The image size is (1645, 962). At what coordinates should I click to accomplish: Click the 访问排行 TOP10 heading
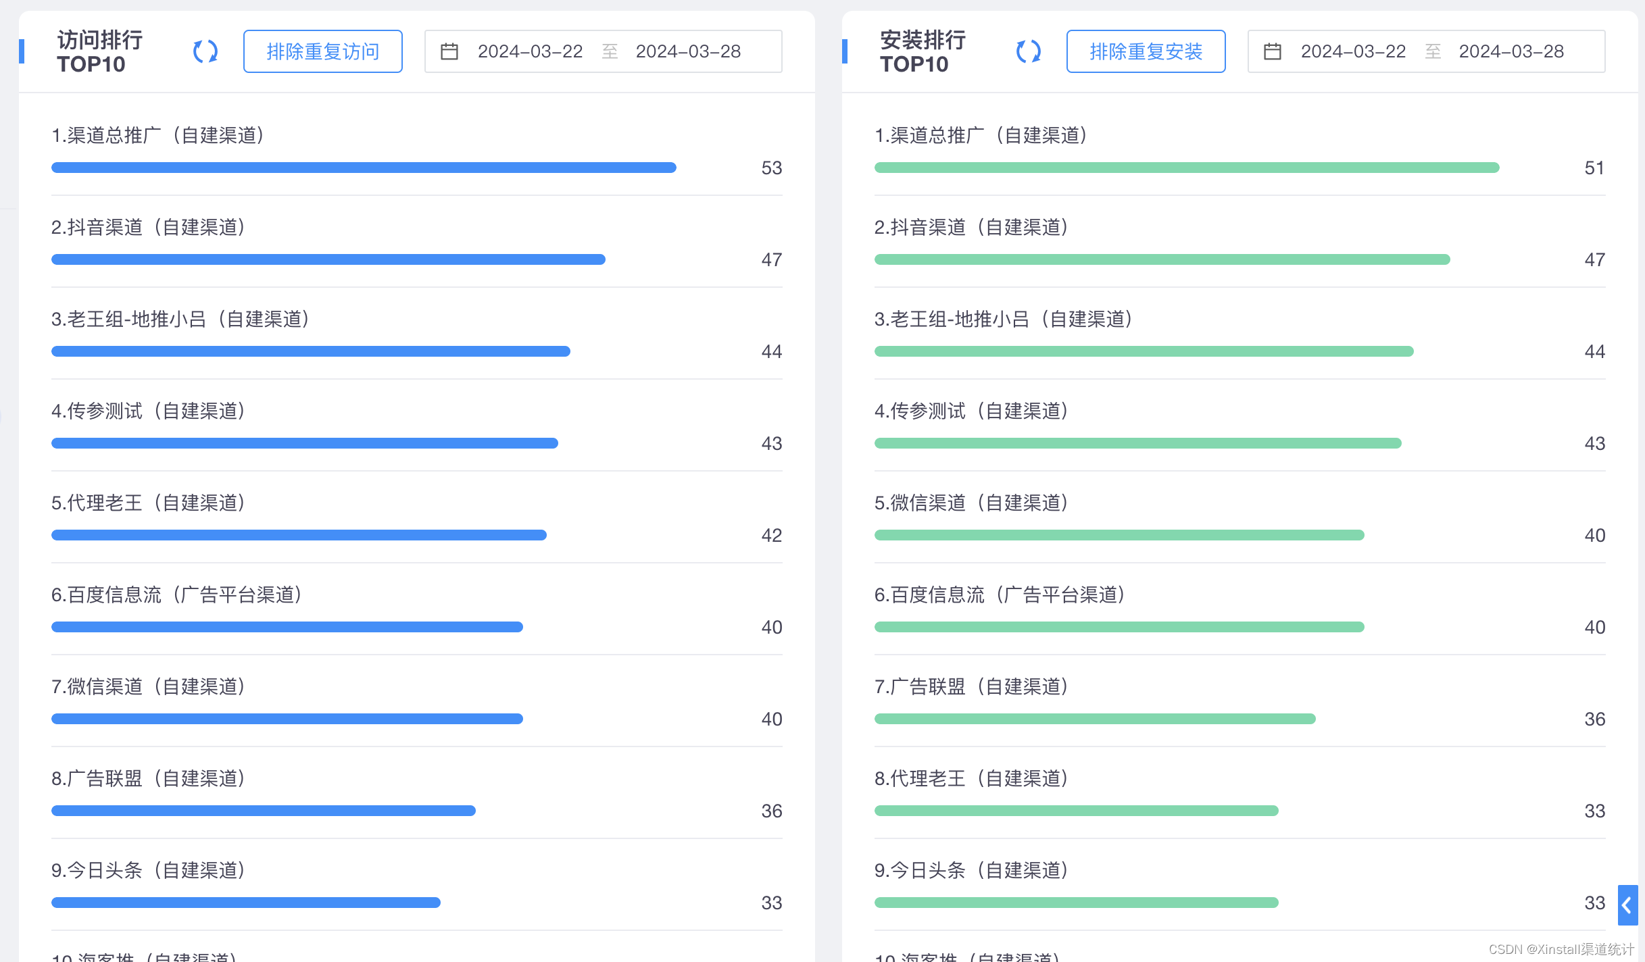coord(100,51)
